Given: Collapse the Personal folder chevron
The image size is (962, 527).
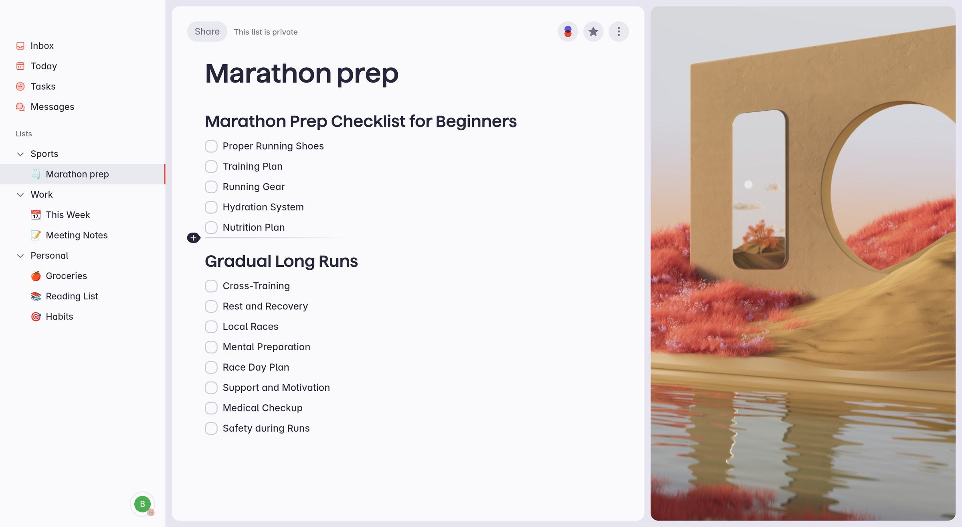Looking at the screenshot, I should point(20,256).
